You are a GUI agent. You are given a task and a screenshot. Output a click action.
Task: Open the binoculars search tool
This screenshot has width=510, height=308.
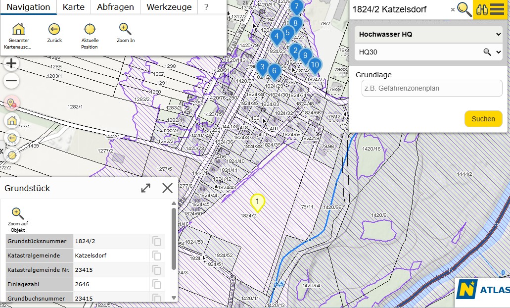click(482, 9)
